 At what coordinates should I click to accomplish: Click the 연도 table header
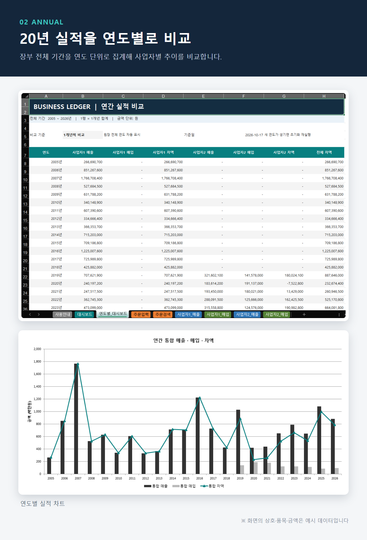click(46, 152)
